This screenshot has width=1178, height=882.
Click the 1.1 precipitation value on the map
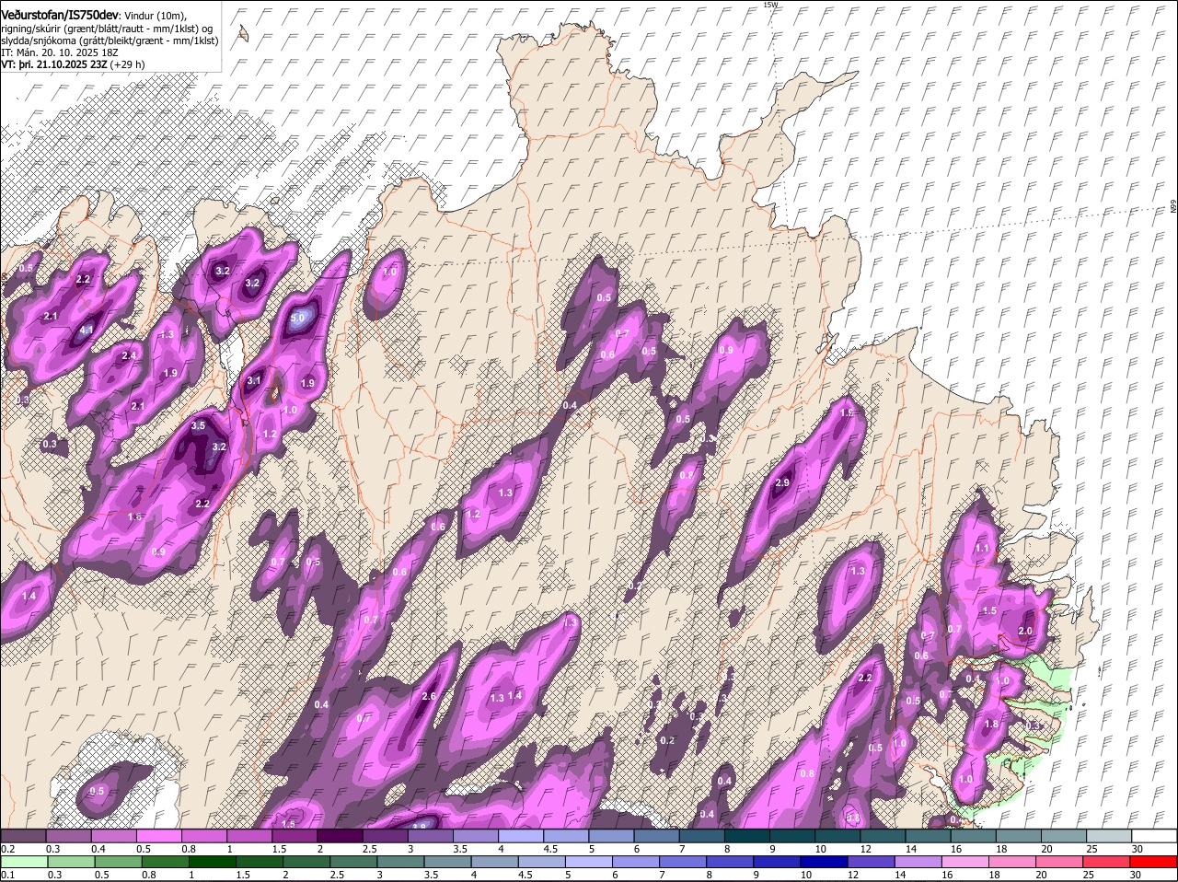coord(982,548)
